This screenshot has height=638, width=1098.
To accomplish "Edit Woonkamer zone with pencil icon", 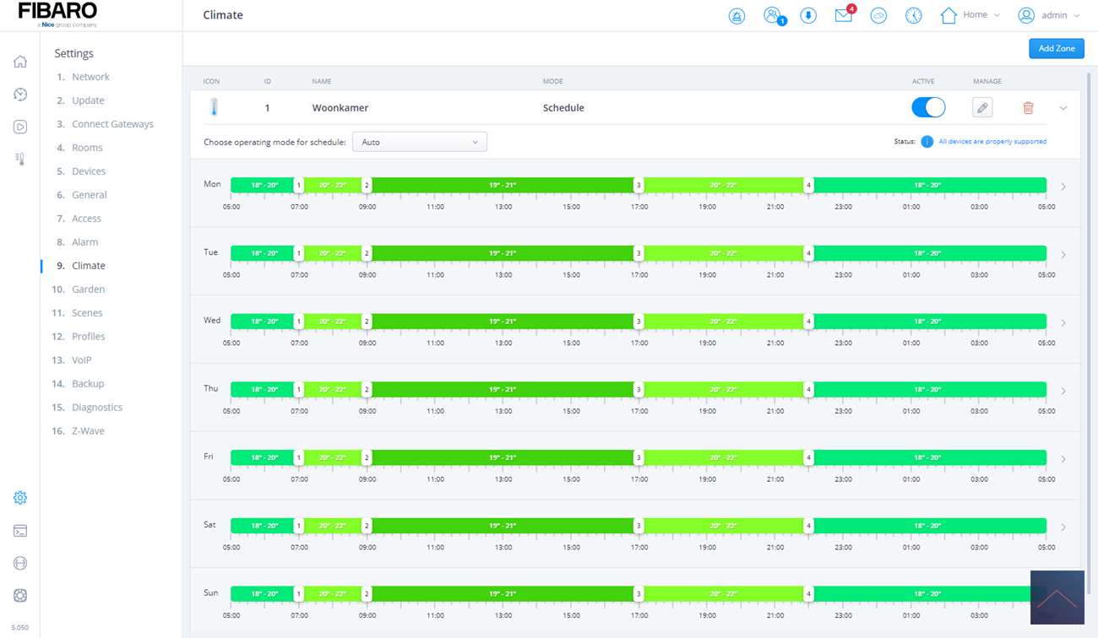I will (x=981, y=108).
